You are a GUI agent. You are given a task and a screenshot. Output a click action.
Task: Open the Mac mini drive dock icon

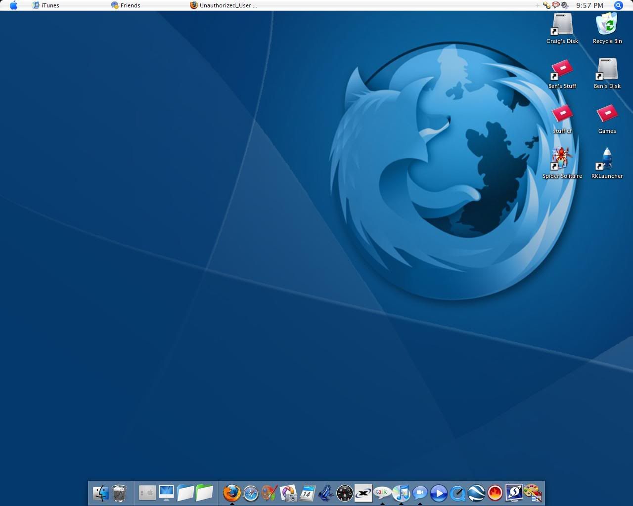[147, 493]
